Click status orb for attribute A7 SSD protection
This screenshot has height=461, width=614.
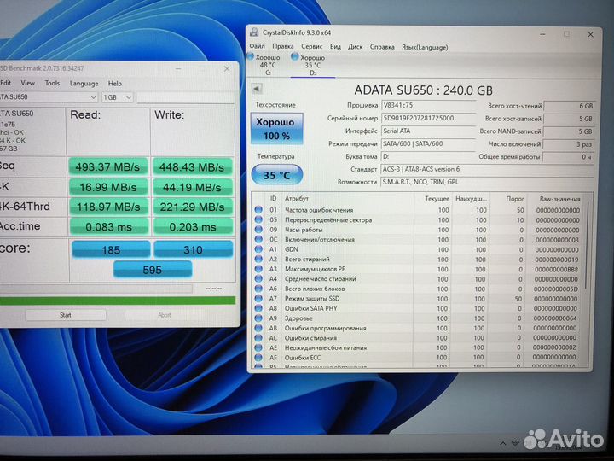click(258, 298)
